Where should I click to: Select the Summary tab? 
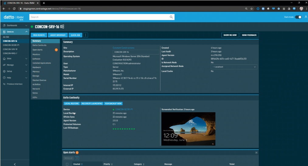pos(45,41)
